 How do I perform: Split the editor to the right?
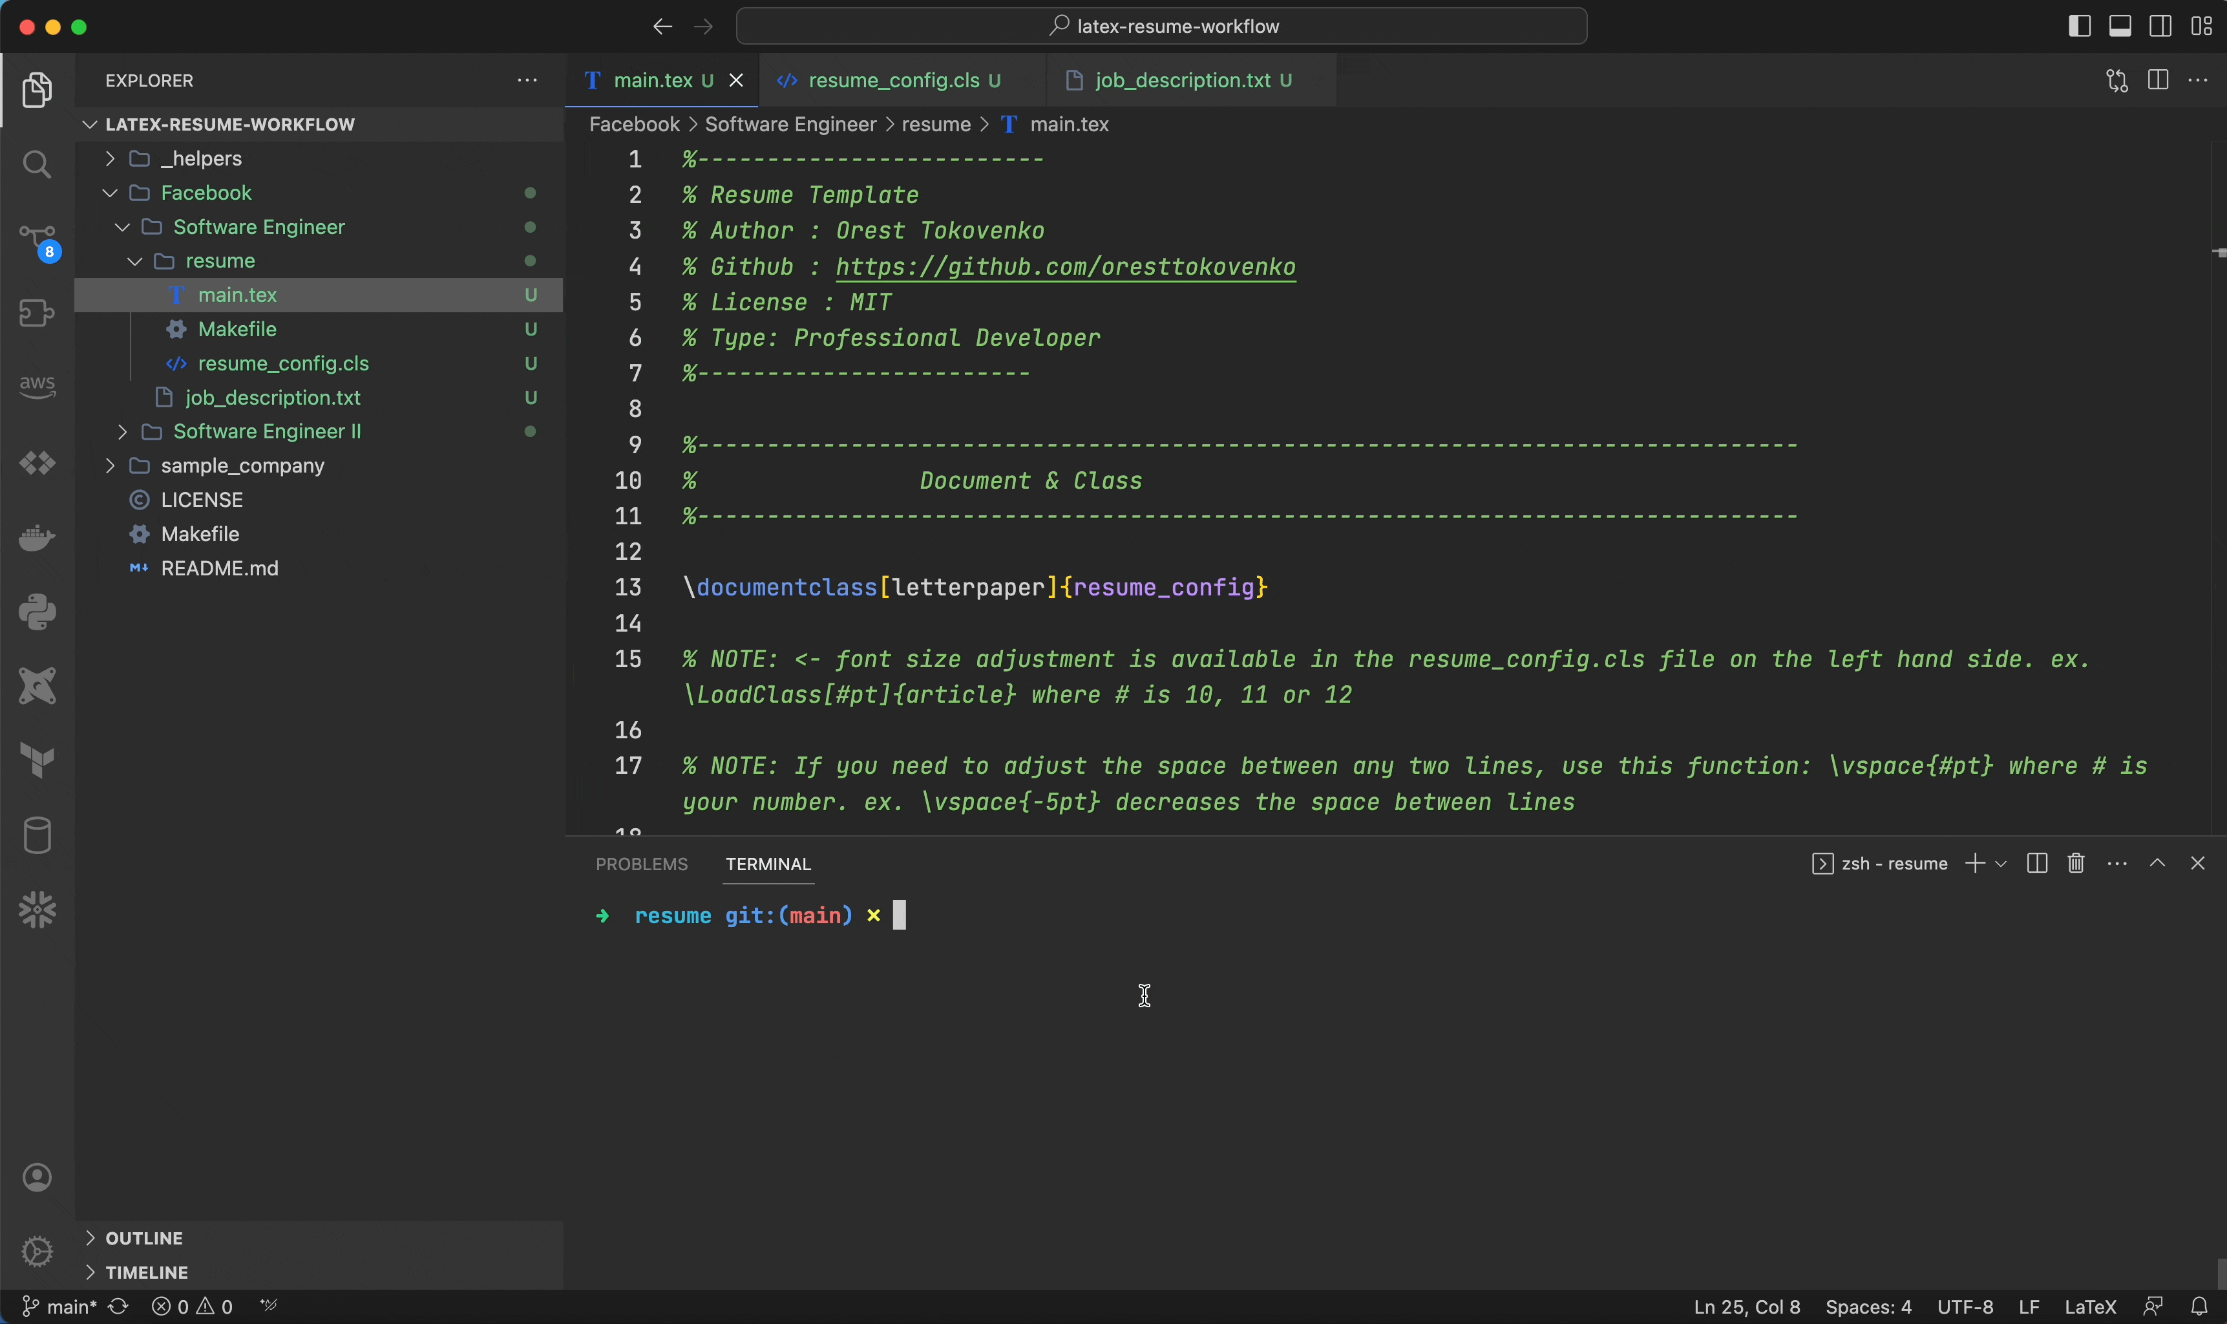[2158, 80]
